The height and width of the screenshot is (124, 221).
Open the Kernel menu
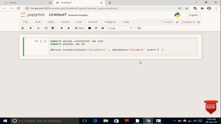click(93, 22)
